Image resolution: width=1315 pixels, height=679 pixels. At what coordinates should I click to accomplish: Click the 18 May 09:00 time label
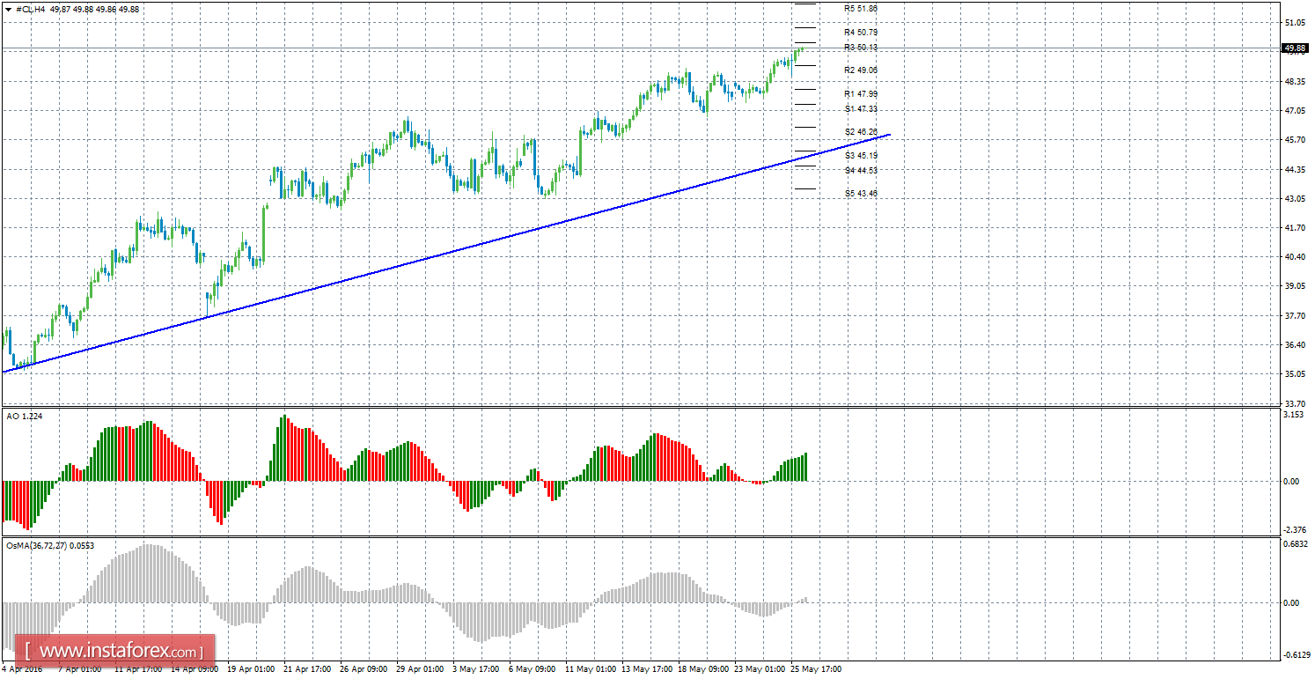click(702, 669)
